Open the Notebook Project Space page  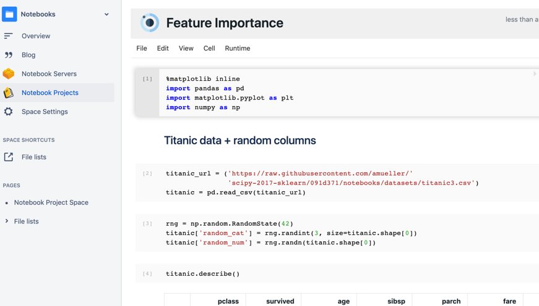51,202
